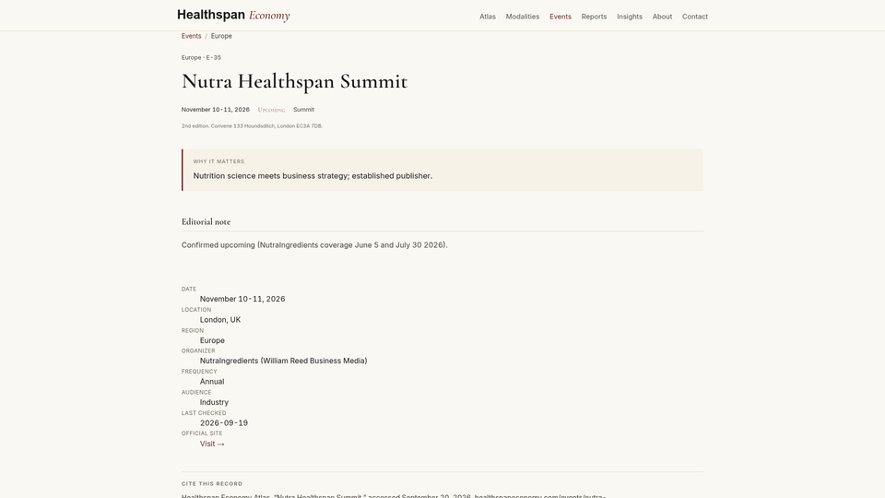Click the 'Organizer' field label

click(x=198, y=350)
